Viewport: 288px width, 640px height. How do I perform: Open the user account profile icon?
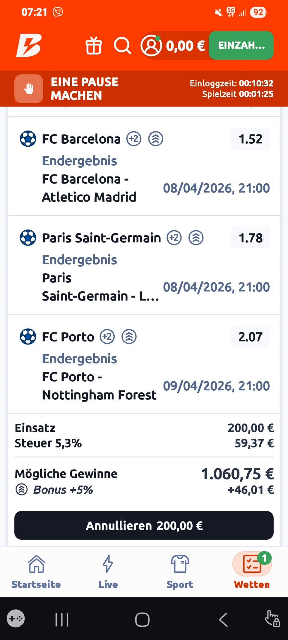151,46
